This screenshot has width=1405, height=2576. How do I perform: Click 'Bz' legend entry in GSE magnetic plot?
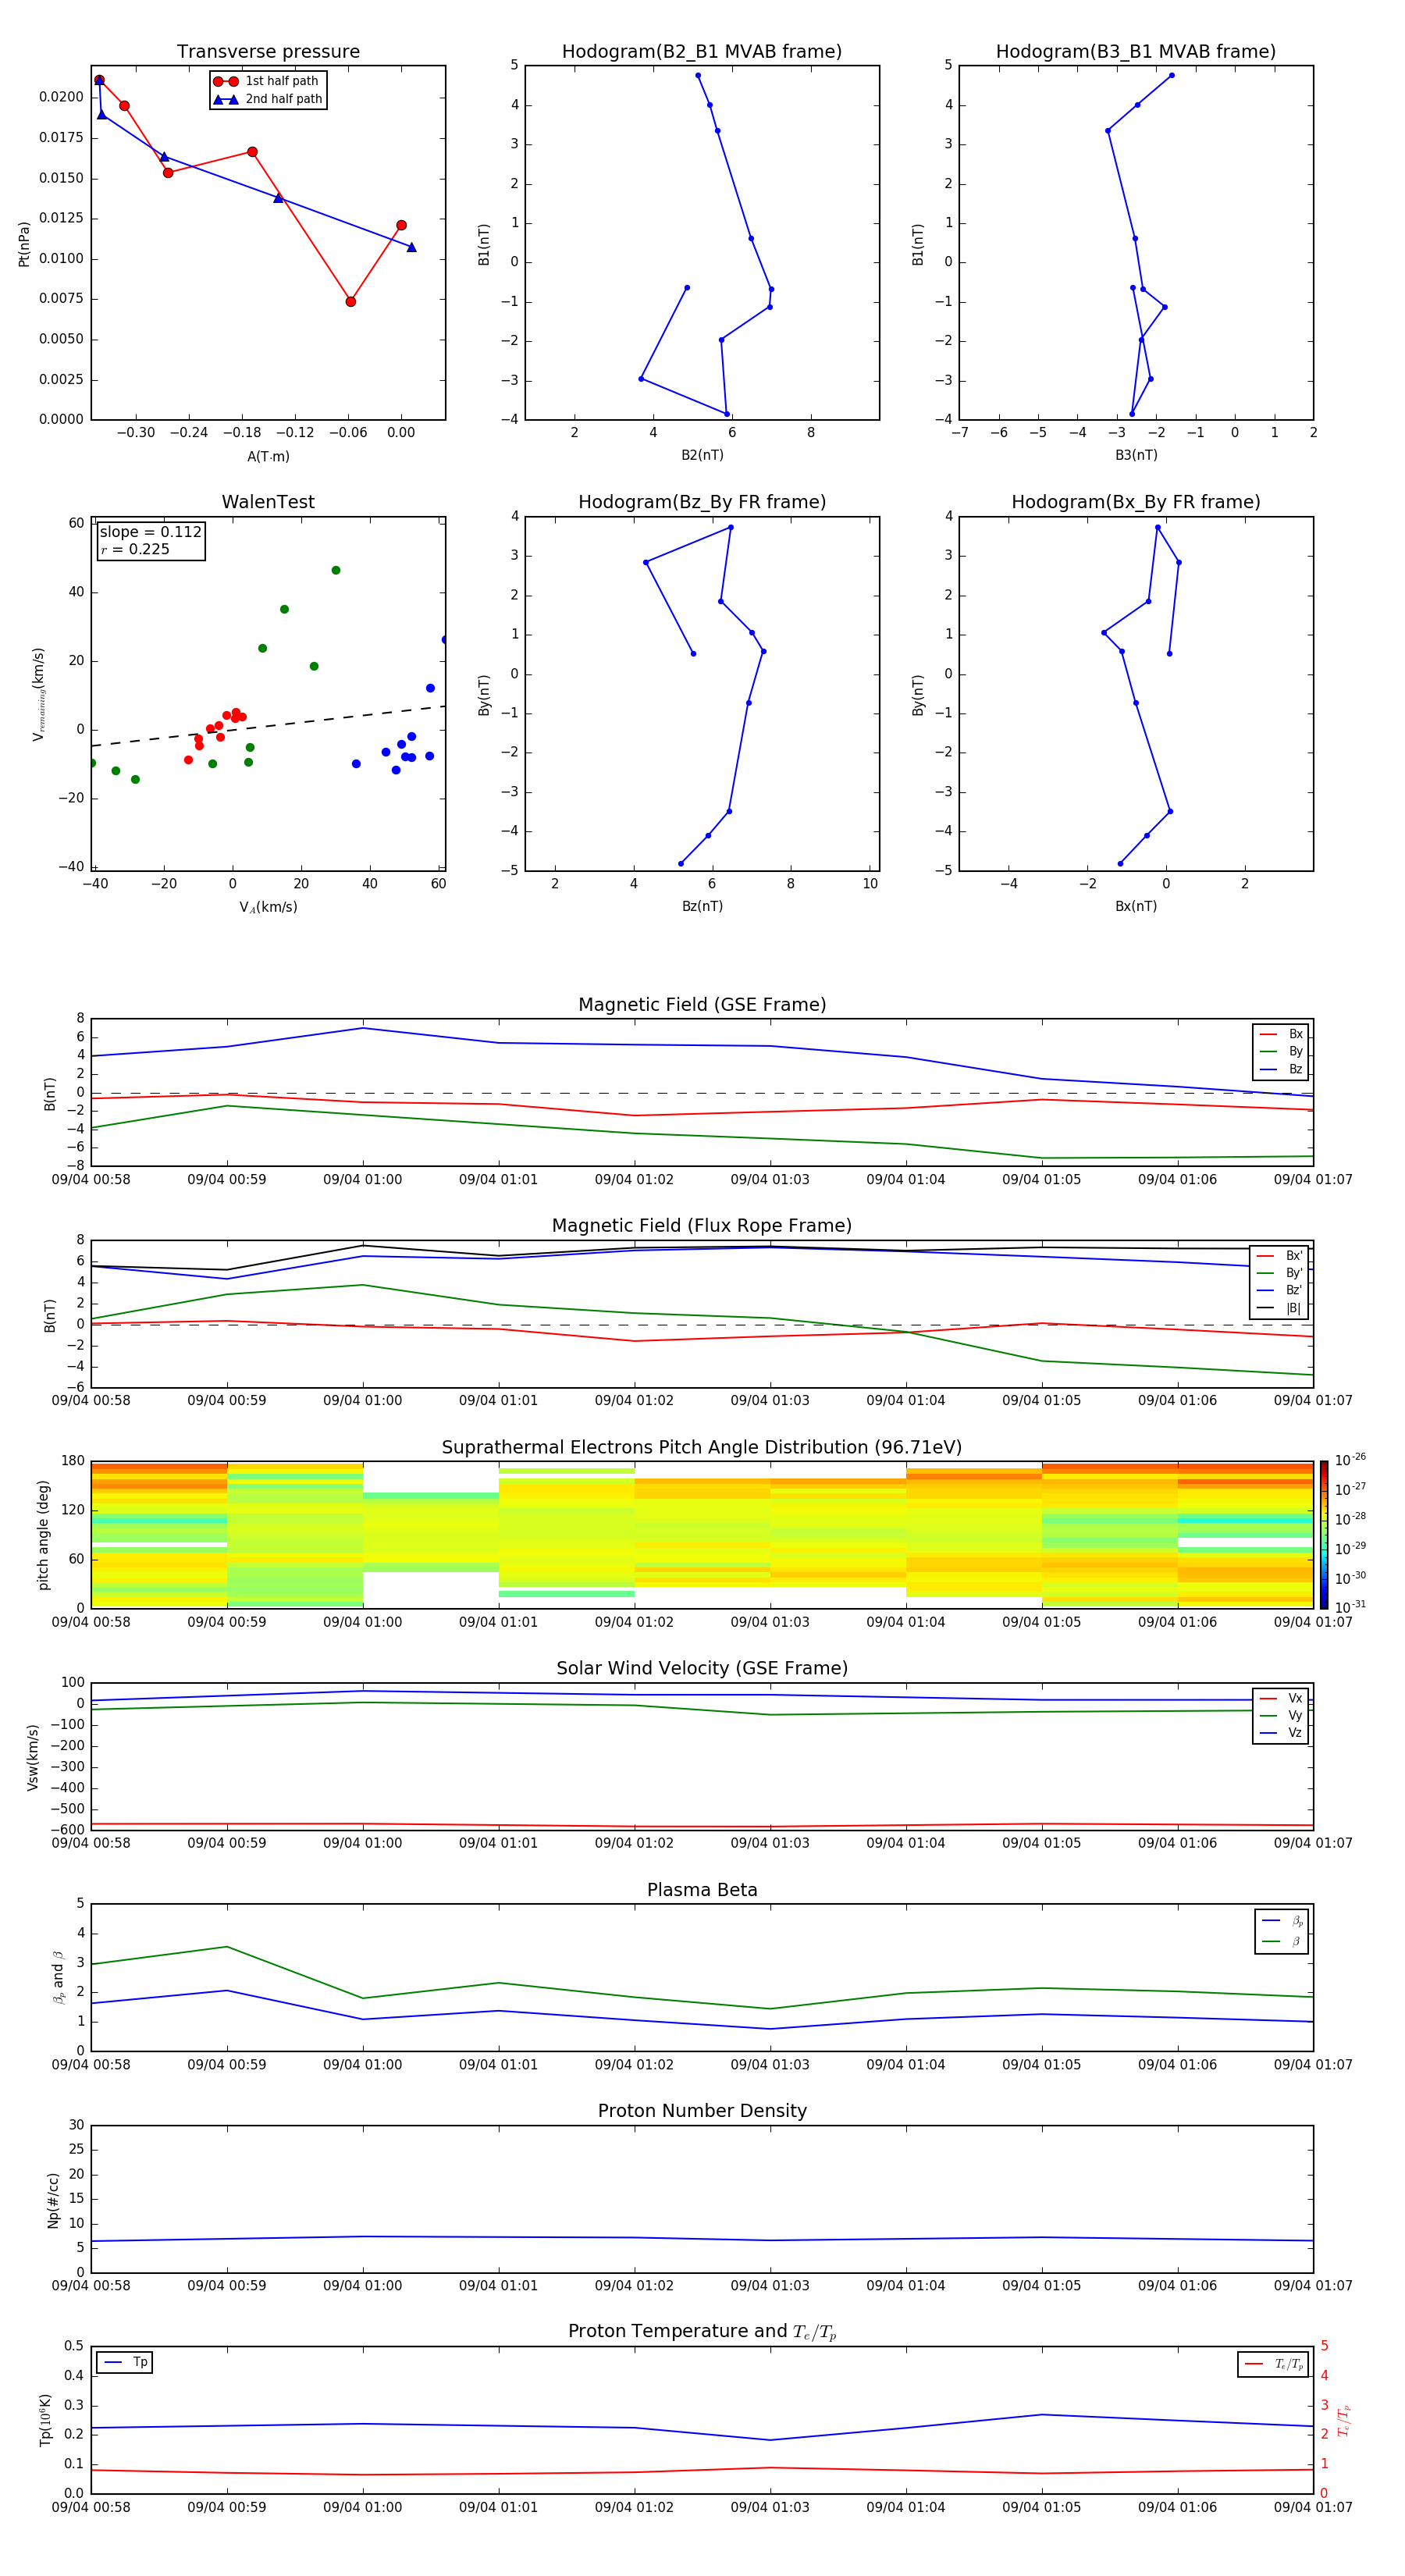tap(1281, 1069)
